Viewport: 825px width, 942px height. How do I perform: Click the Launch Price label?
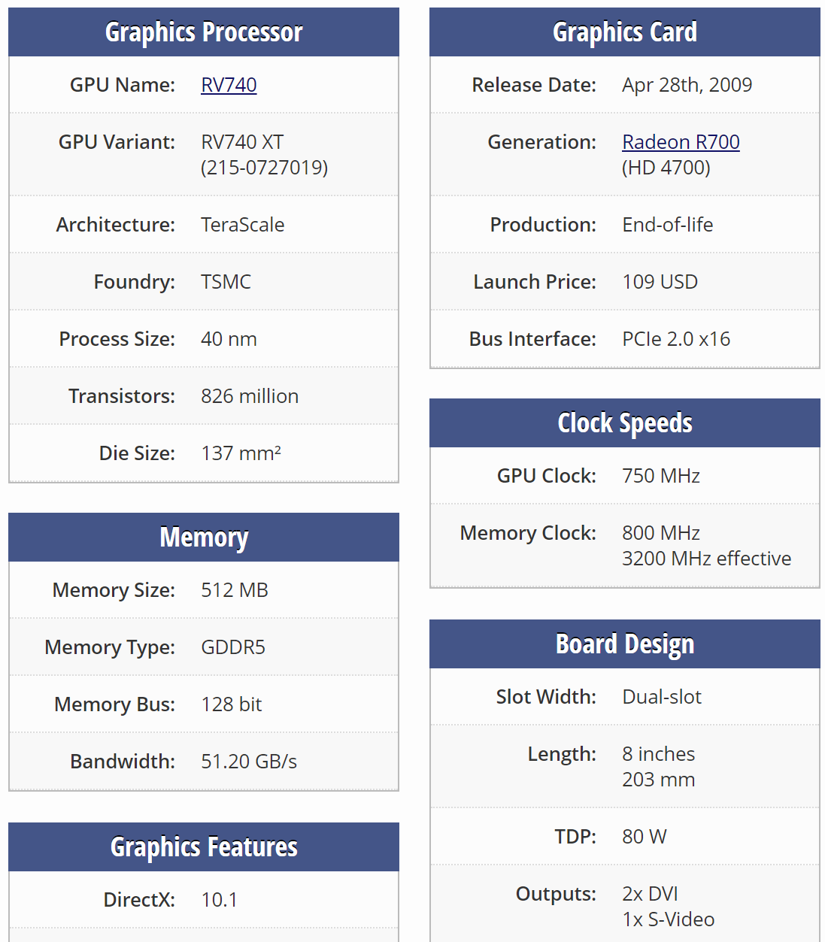535,282
